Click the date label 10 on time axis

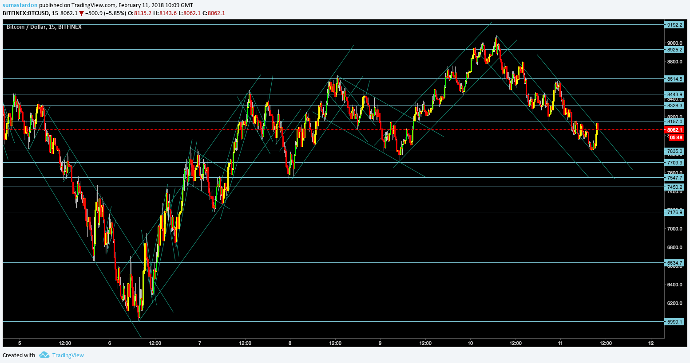point(470,343)
